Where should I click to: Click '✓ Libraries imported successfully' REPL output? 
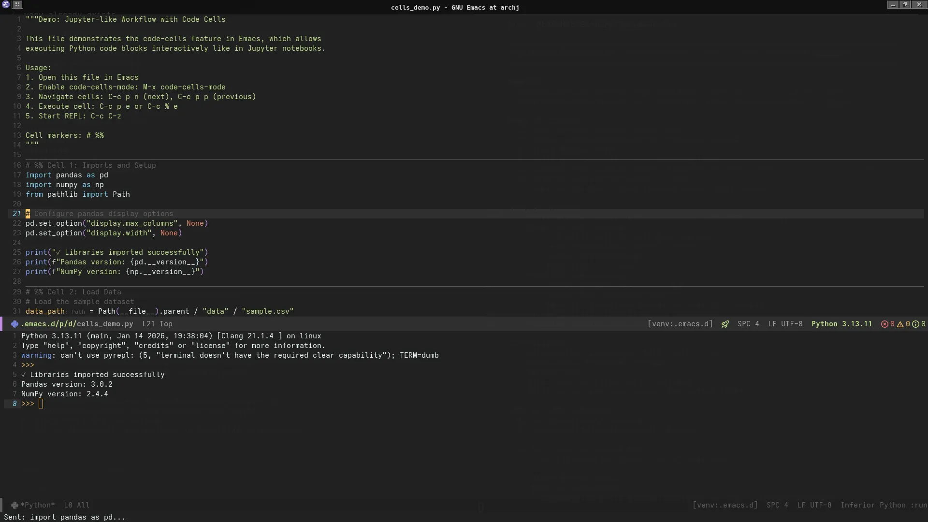click(x=93, y=375)
